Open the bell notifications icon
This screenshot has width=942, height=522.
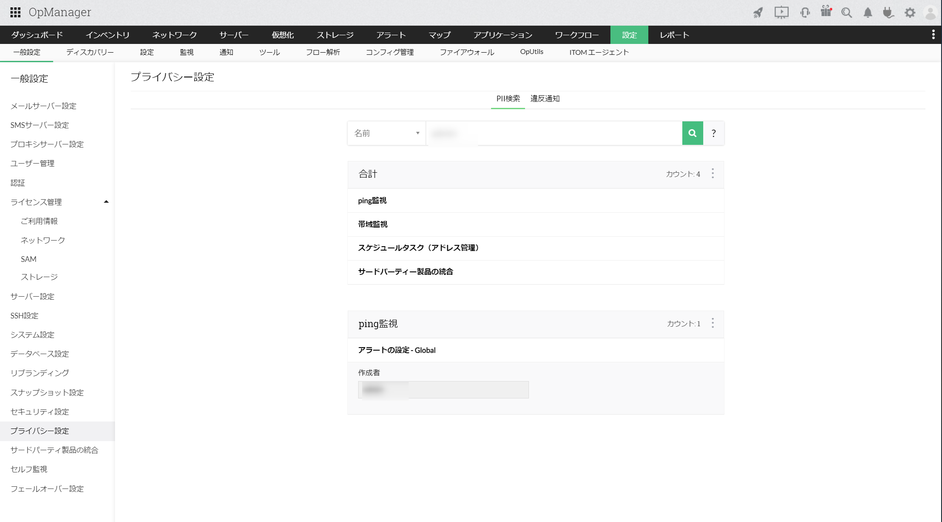click(868, 13)
